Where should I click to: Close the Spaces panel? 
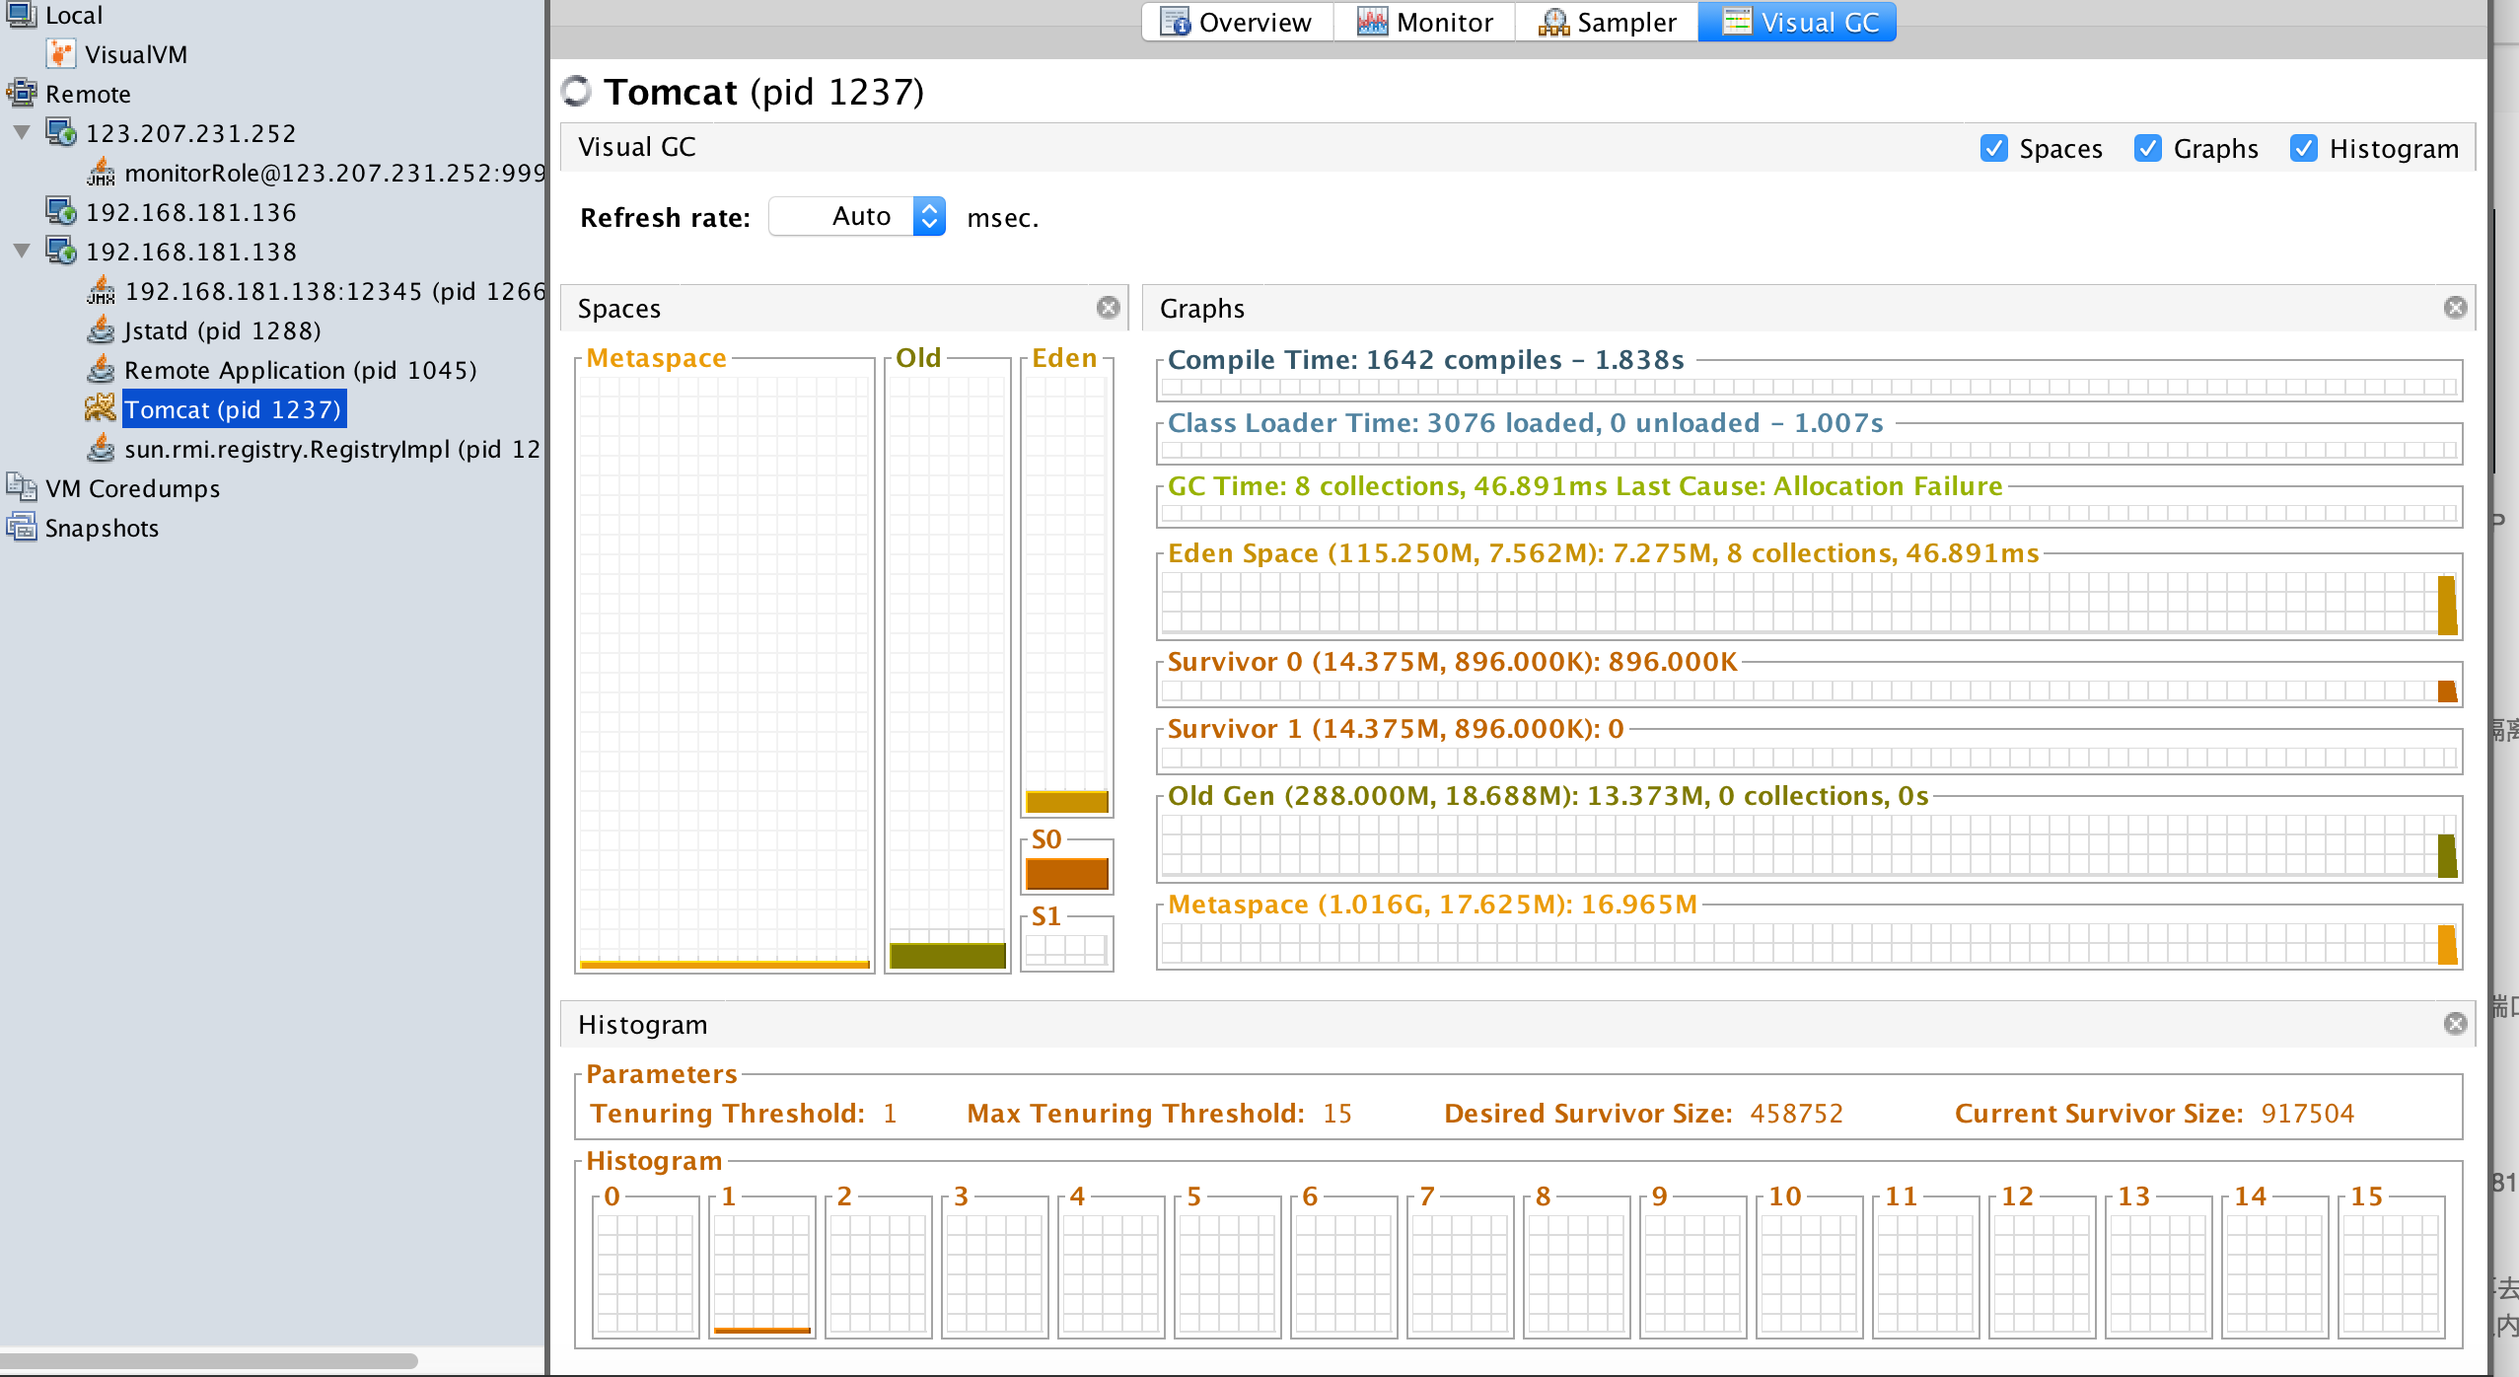pos(1108,308)
